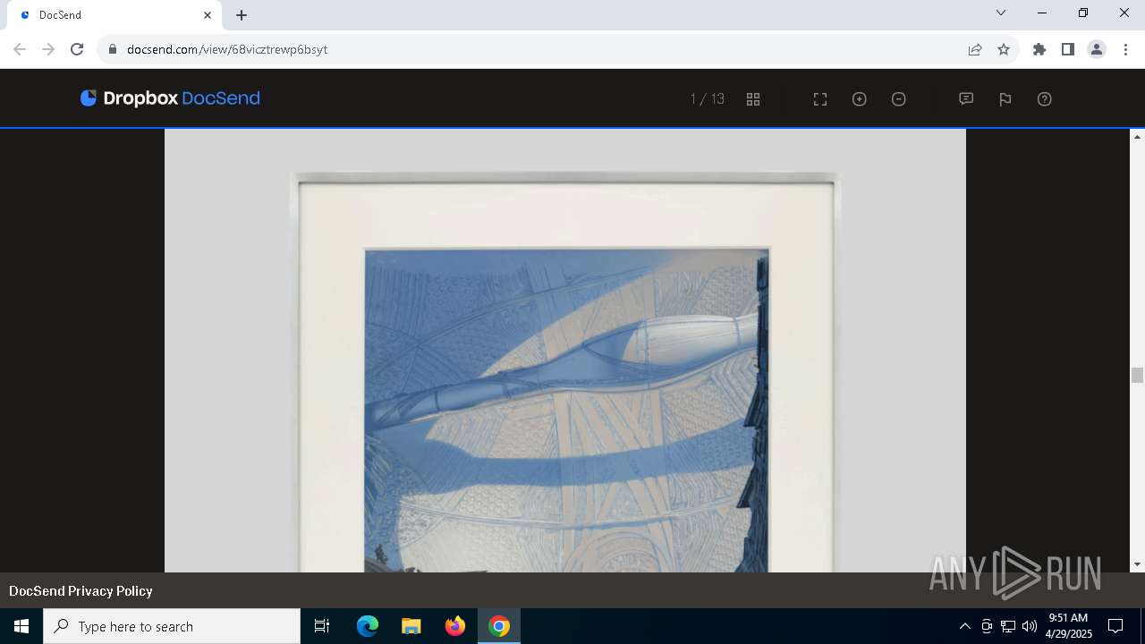
Task: Reload the DocSend page
Action: tap(77, 49)
